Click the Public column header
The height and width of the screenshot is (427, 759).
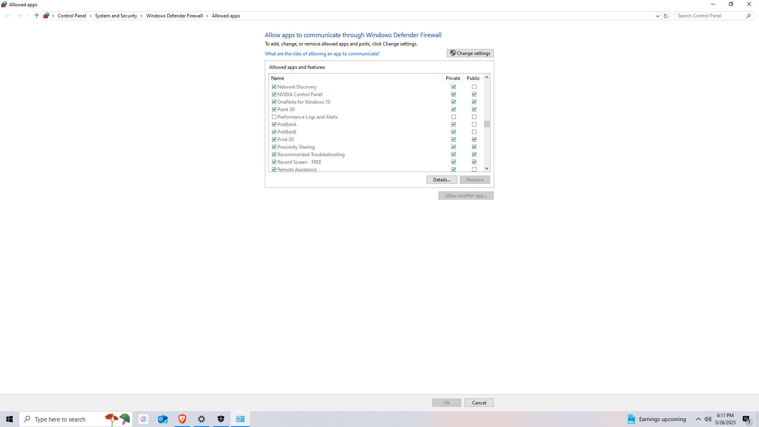(x=473, y=78)
